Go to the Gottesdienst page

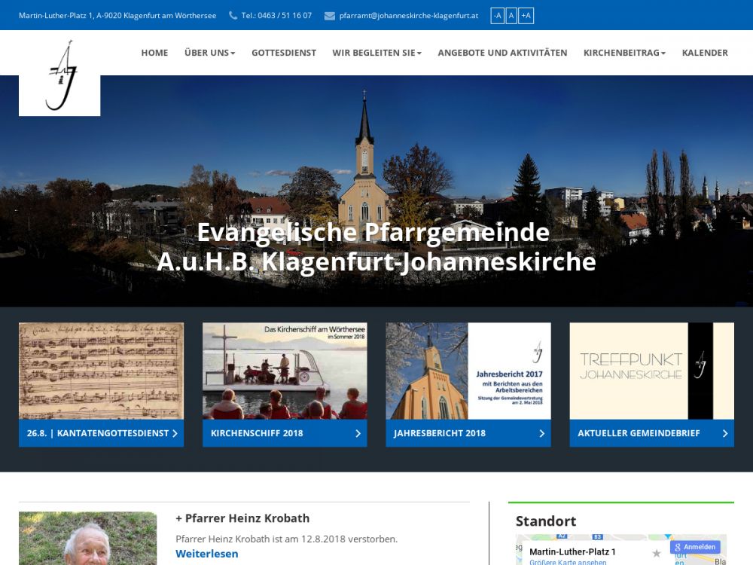click(x=284, y=53)
